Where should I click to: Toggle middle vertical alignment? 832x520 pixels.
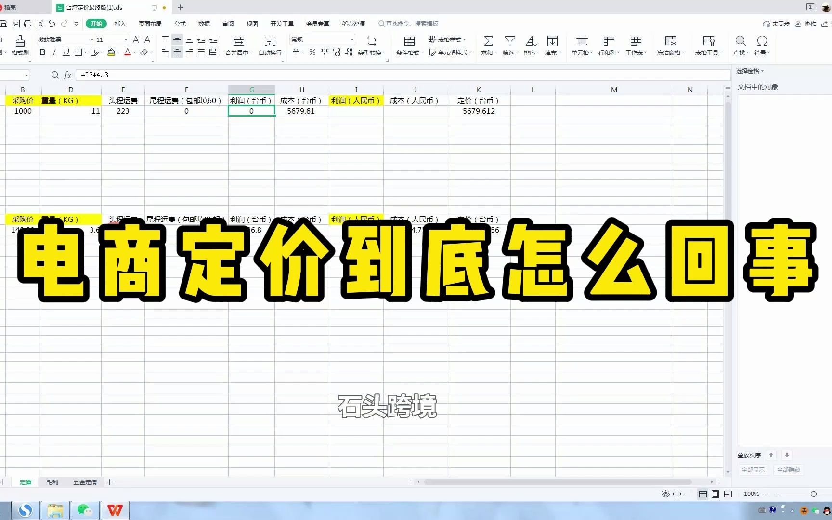[177, 40]
